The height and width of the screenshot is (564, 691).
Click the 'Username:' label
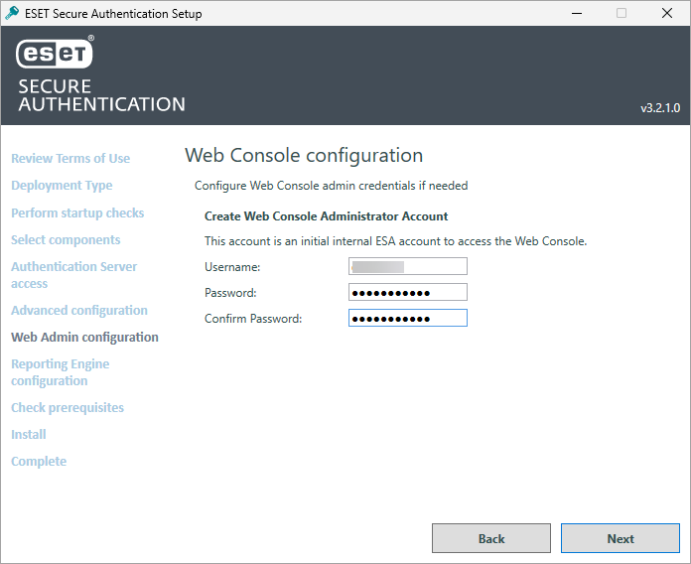click(232, 267)
